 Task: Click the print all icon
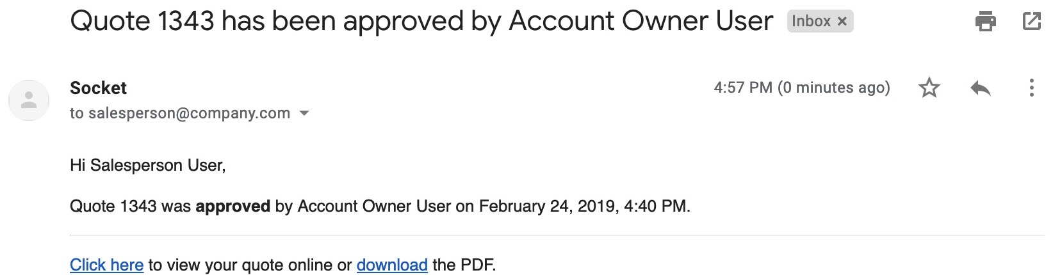tap(985, 21)
